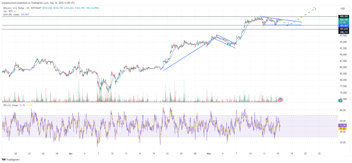Click the 100,111 horizontal line price label
Viewport: 352px width, 163px height.
tap(344, 32)
